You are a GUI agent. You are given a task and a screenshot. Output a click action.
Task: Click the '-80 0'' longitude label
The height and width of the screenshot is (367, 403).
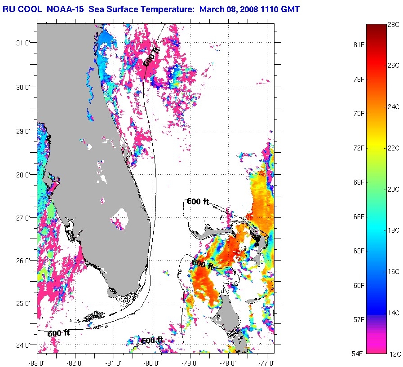(x=151, y=363)
